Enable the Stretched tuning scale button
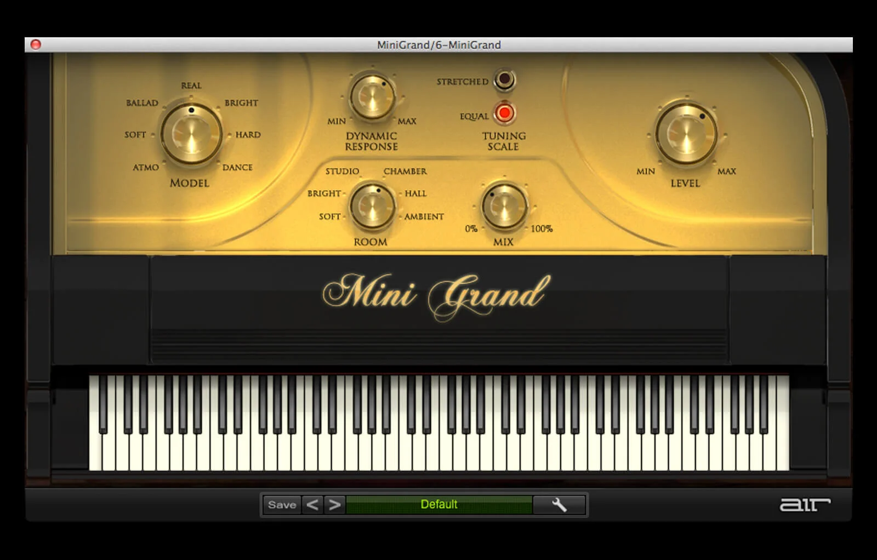Screen dimensions: 877x560 pyautogui.click(x=504, y=81)
